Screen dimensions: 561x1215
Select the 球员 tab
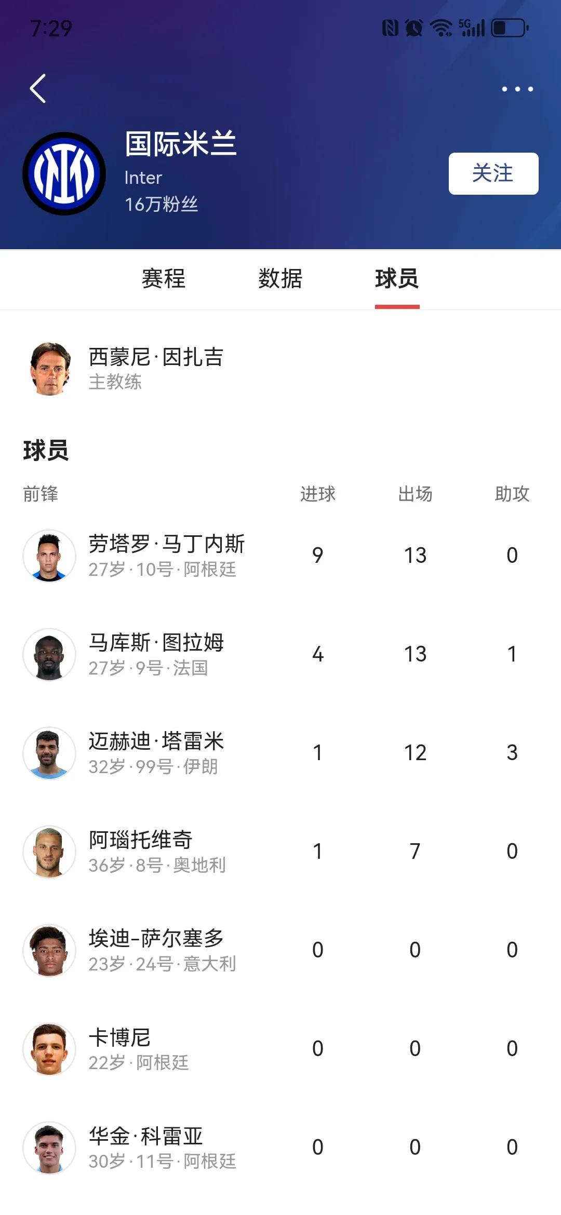(397, 279)
